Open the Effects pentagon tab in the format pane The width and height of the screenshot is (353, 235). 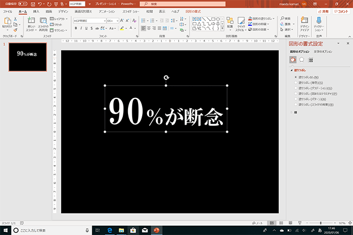coord(301,59)
